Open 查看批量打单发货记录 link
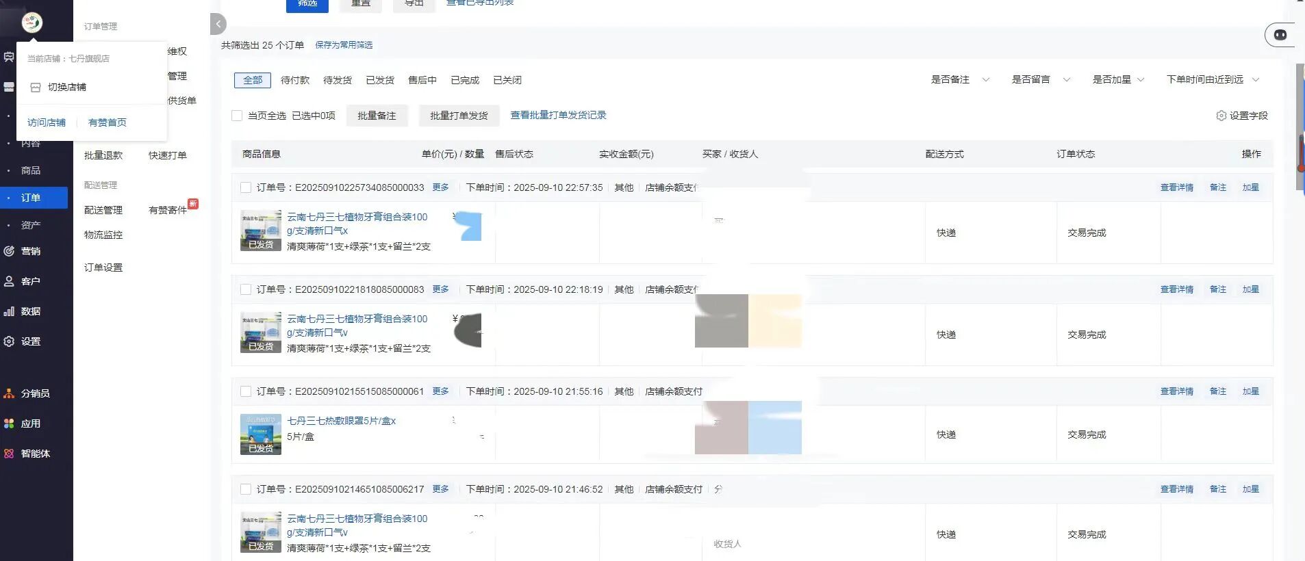Viewport: 1305px width, 561px height. 558,115
